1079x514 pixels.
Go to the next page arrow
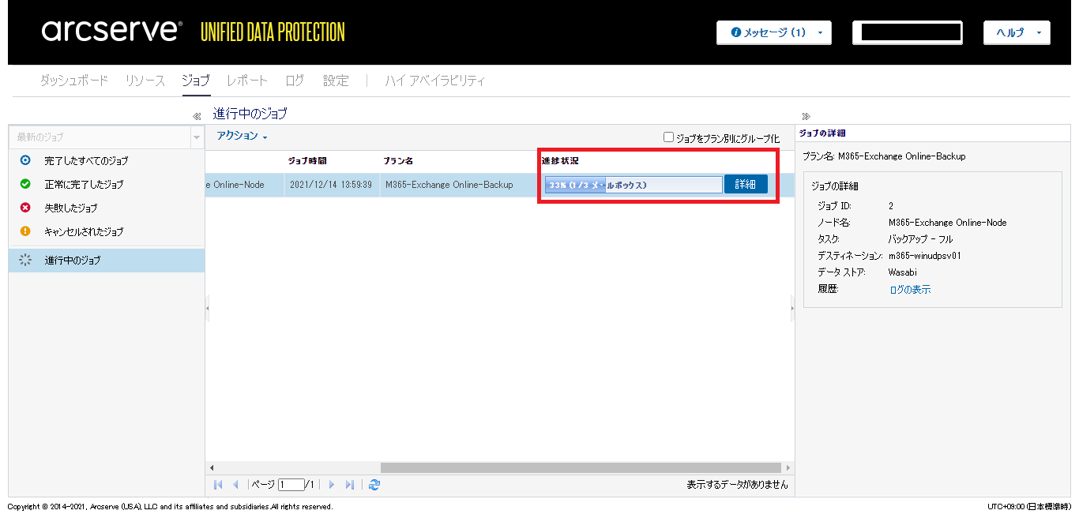pyautogui.click(x=332, y=485)
